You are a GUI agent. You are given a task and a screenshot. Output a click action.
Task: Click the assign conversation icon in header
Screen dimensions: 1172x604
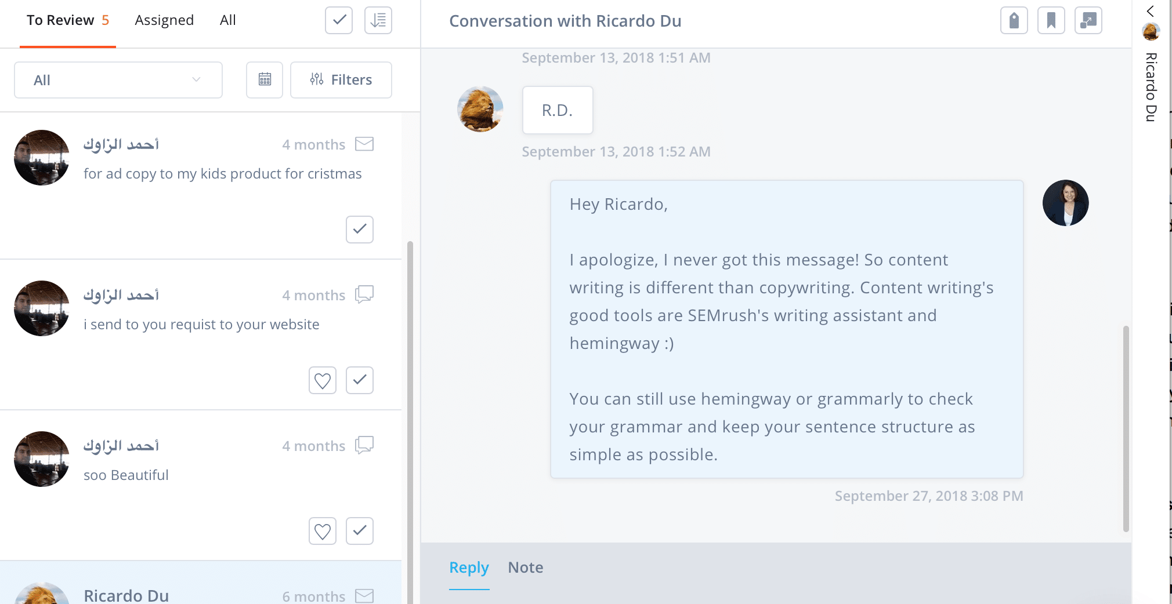coord(1088,21)
